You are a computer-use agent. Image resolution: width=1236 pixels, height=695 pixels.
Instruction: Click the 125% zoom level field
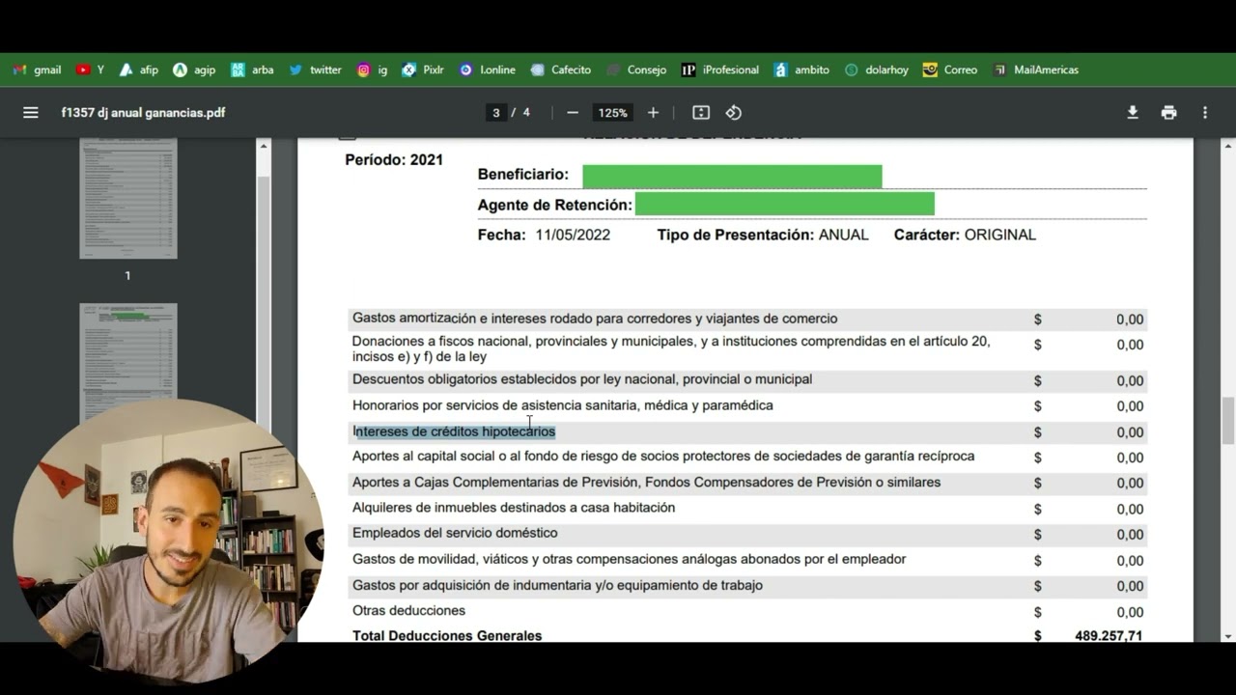point(612,113)
